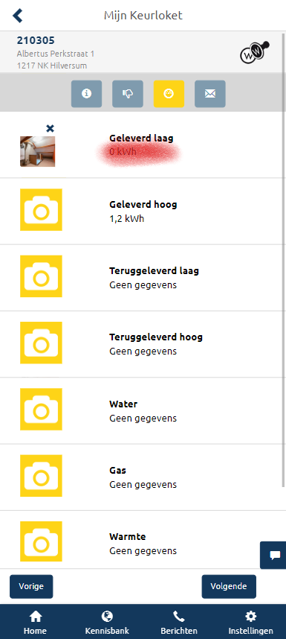The image size is (286, 639).
Task: Tap the camera icon for Teruggeleverd hoog
Action: [41, 343]
